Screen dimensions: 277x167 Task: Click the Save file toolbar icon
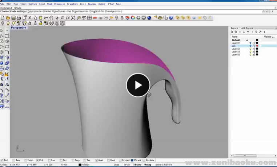(13, 18)
